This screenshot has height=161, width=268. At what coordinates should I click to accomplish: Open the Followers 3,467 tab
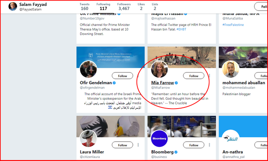[124, 7]
